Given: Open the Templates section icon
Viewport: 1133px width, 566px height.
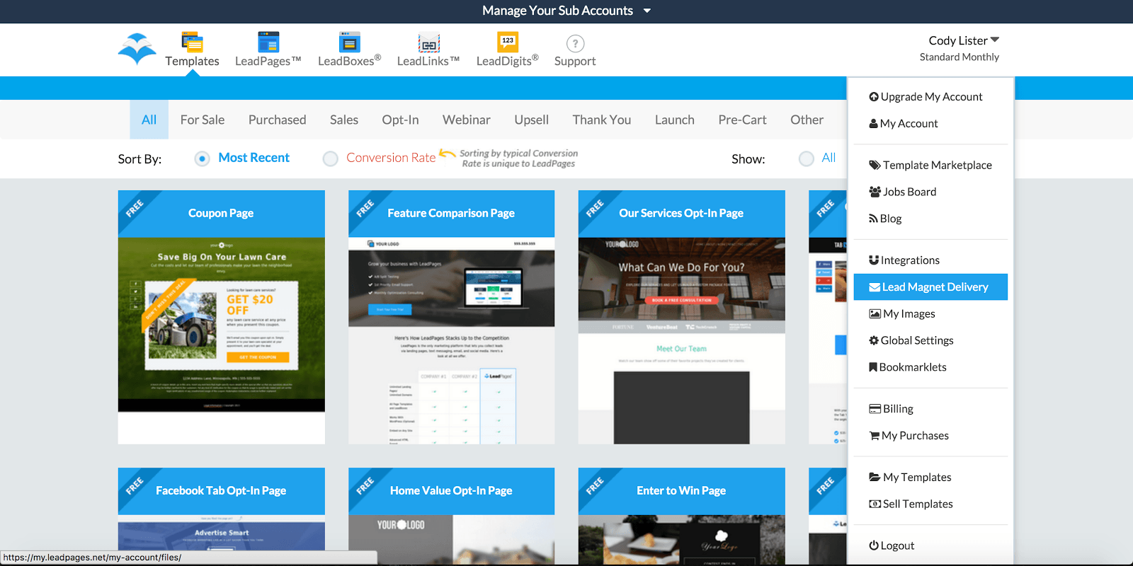Looking at the screenshot, I should coord(192,42).
